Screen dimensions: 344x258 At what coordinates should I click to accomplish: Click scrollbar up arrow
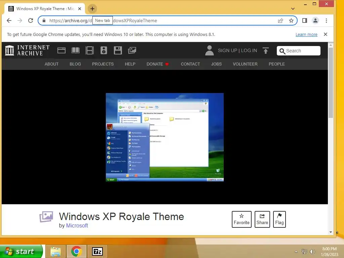(331, 45)
